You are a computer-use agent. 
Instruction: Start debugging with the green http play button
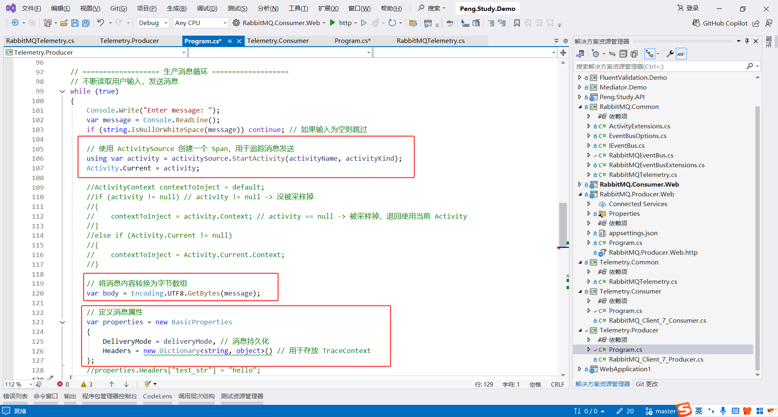pos(333,23)
